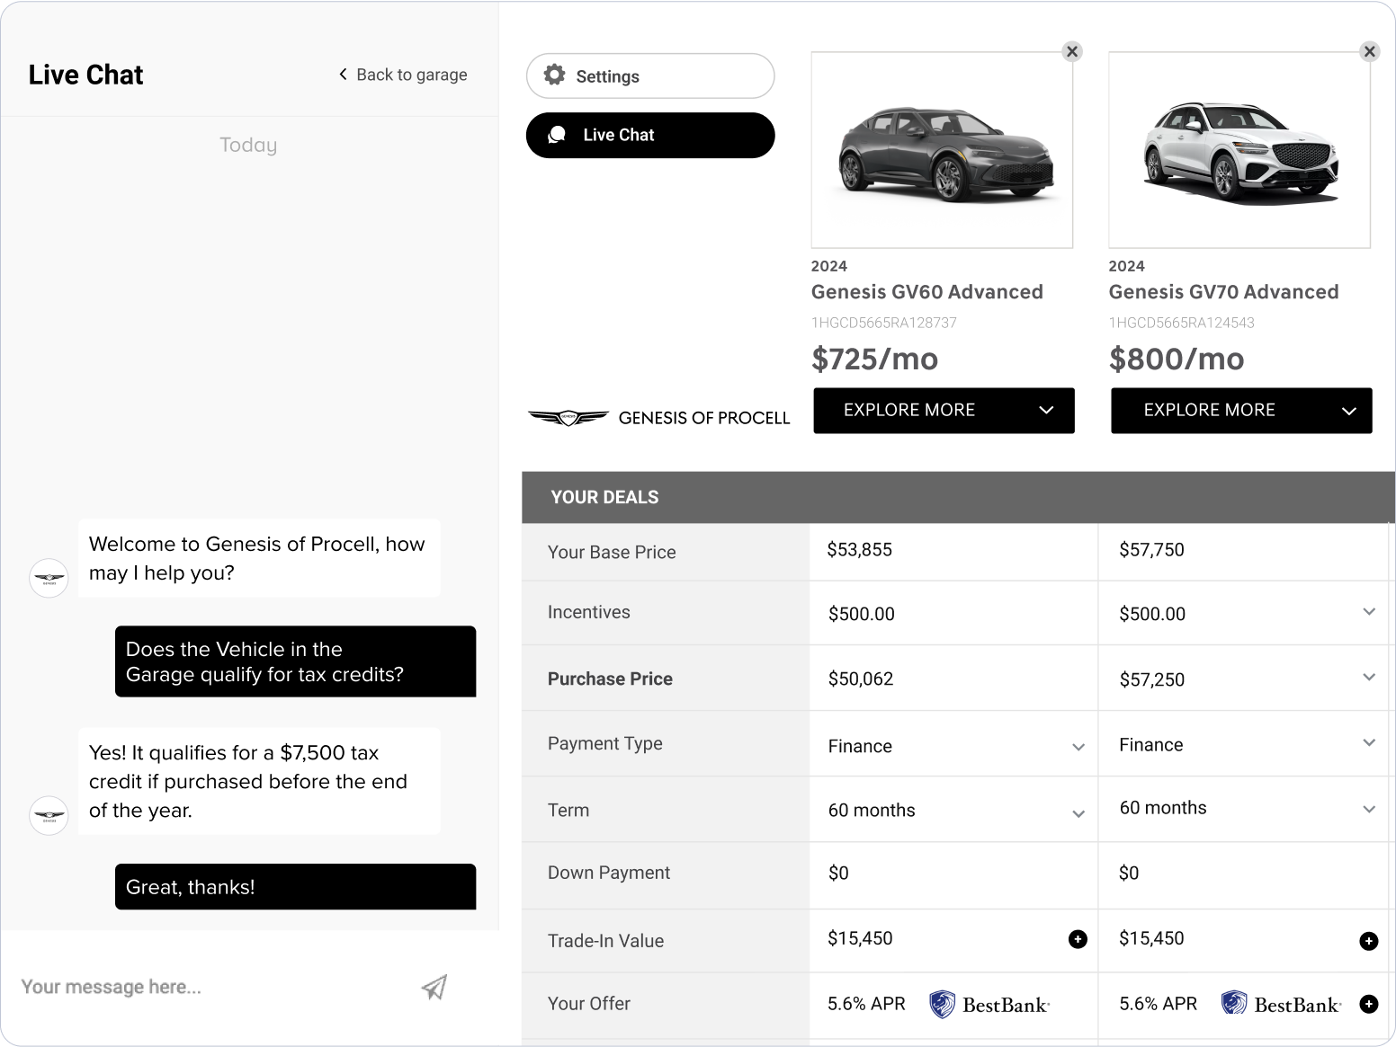
Task: Click the GV60 5.6% APR offer
Action: pyautogui.click(x=866, y=1004)
